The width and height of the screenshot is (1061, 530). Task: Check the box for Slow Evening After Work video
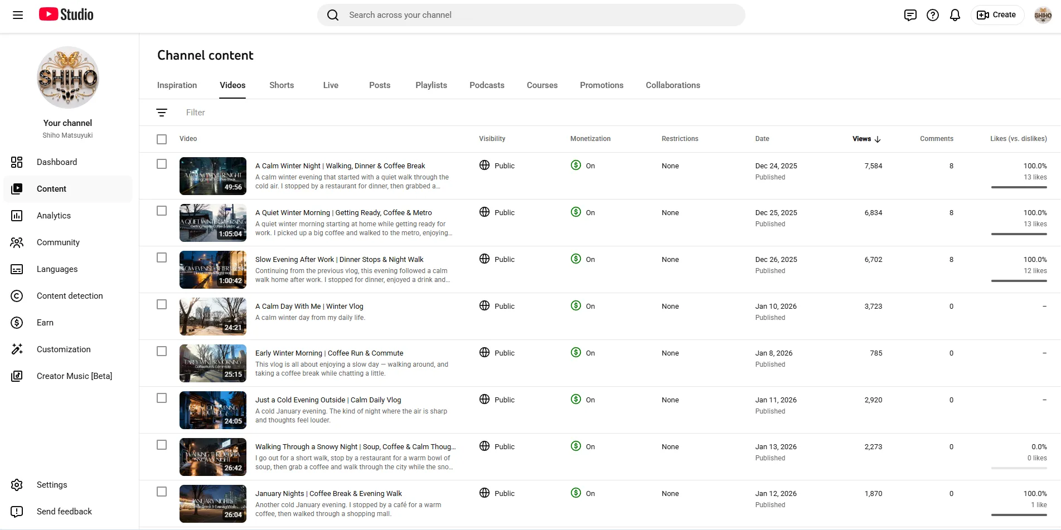[x=162, y=257]
